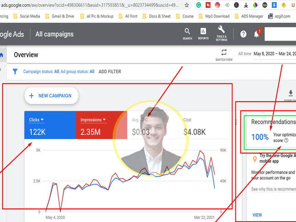Click the Campaign status filter text
This screenshot has width=296, height=222.
click(x=59, y=72)
